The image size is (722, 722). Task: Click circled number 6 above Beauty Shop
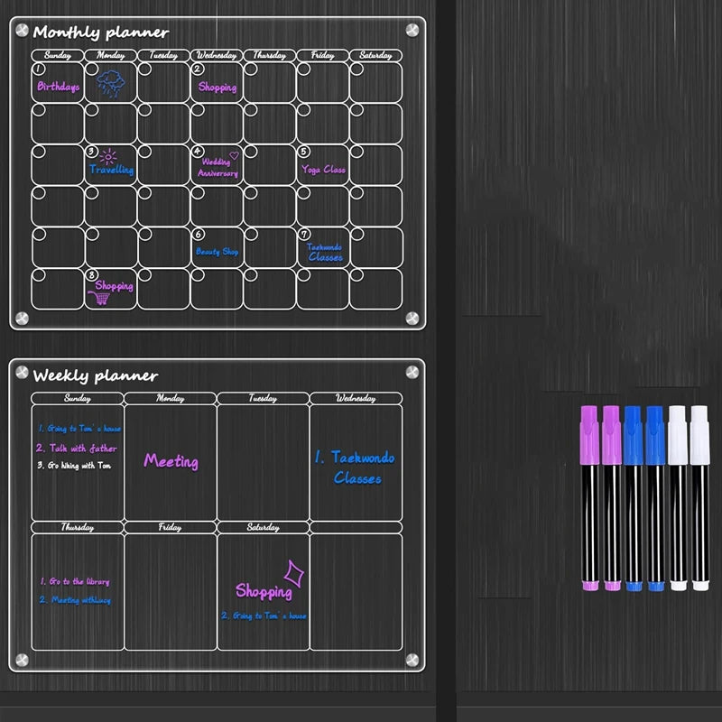[x=198, y=235]
